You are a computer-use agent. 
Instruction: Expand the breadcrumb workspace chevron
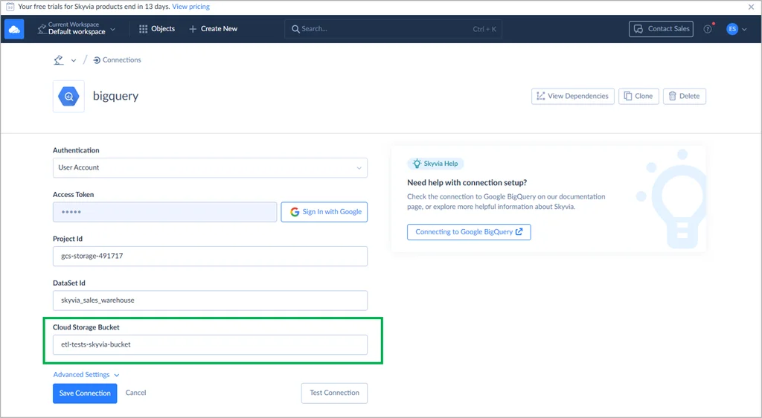click(74, 60)
